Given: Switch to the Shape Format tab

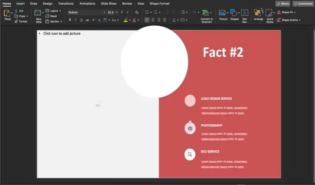Looking at the screenshot, I should tap(159, 4).
